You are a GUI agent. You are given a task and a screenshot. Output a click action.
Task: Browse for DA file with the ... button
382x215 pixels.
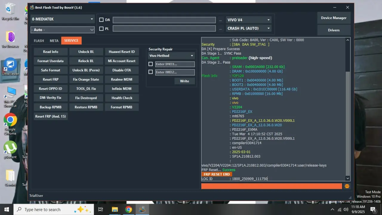(221, 21)
